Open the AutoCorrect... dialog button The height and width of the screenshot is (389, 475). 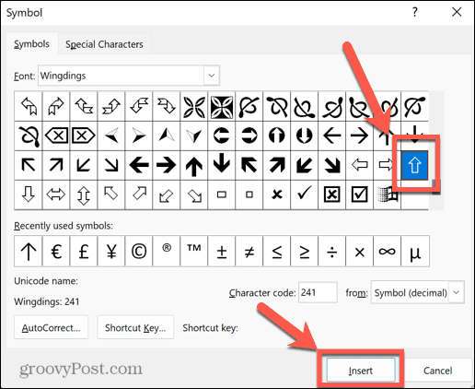[51, 327]
